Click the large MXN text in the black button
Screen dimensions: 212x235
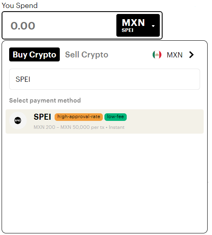(133, 23)
